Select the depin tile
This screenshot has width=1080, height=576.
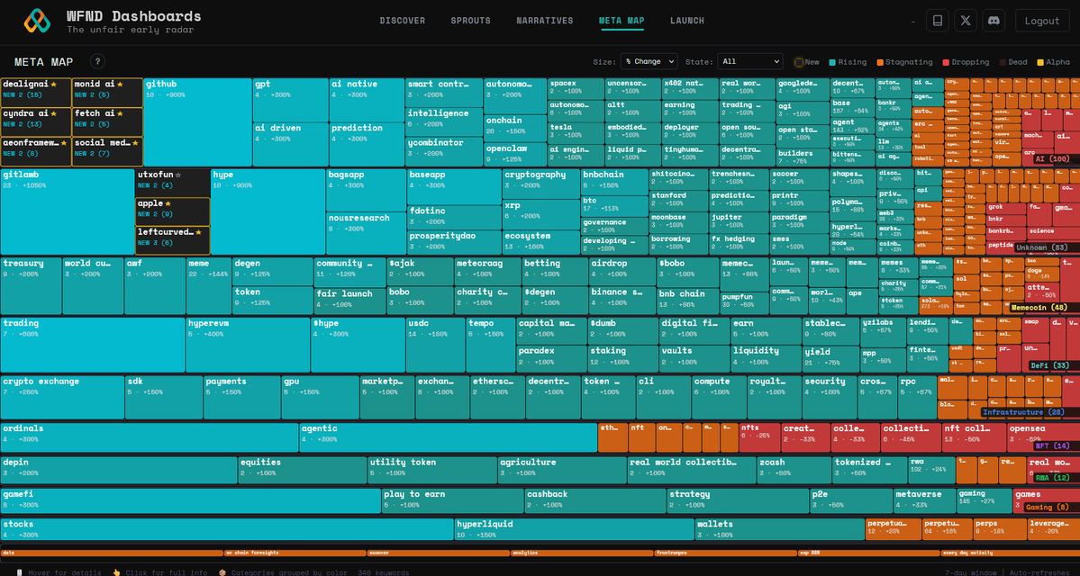coord(119,470)
